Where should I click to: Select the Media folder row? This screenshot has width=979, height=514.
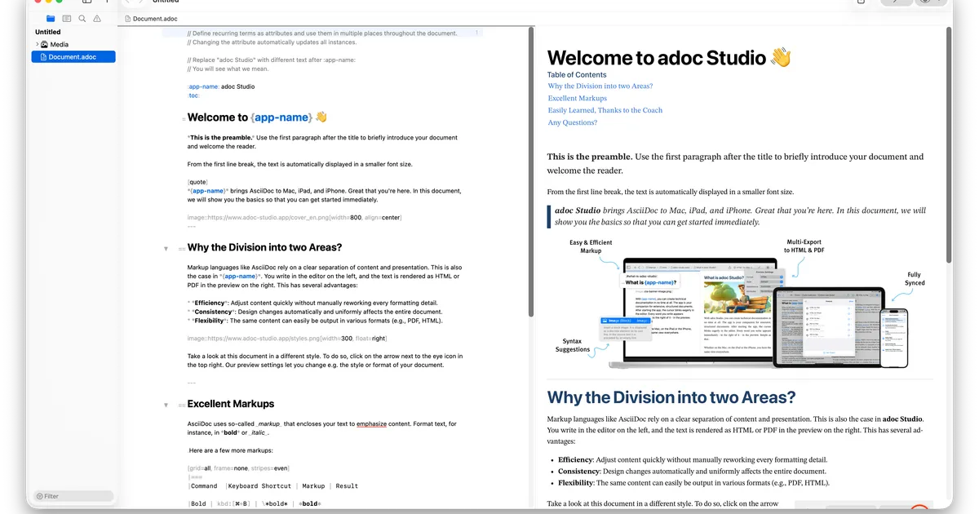tap(73, 44)
